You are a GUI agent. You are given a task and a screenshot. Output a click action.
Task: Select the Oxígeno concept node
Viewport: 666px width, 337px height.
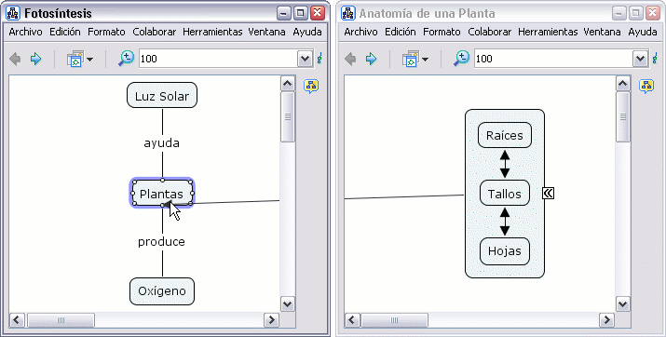click(162, 291)
